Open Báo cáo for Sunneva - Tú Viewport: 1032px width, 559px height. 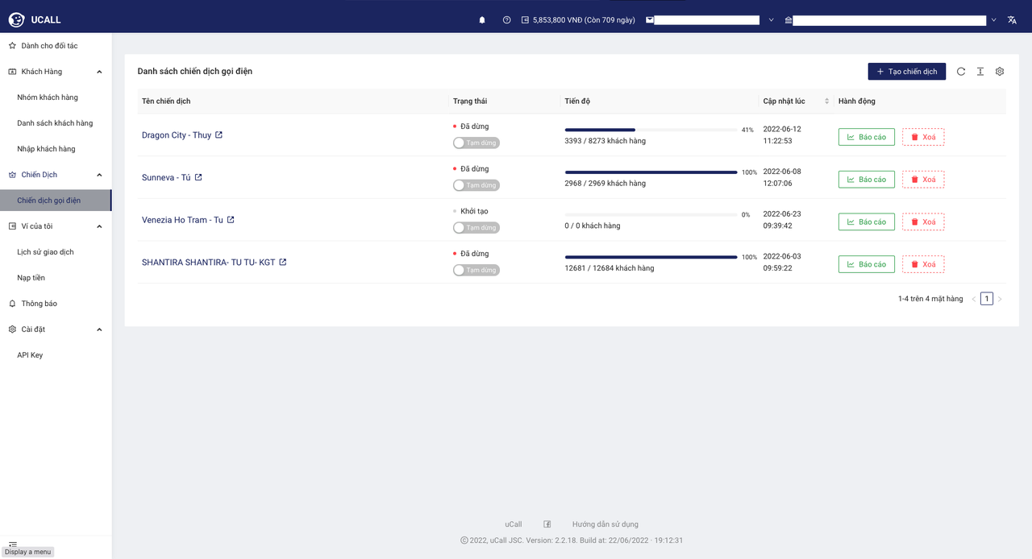click(x=867, y=180)
